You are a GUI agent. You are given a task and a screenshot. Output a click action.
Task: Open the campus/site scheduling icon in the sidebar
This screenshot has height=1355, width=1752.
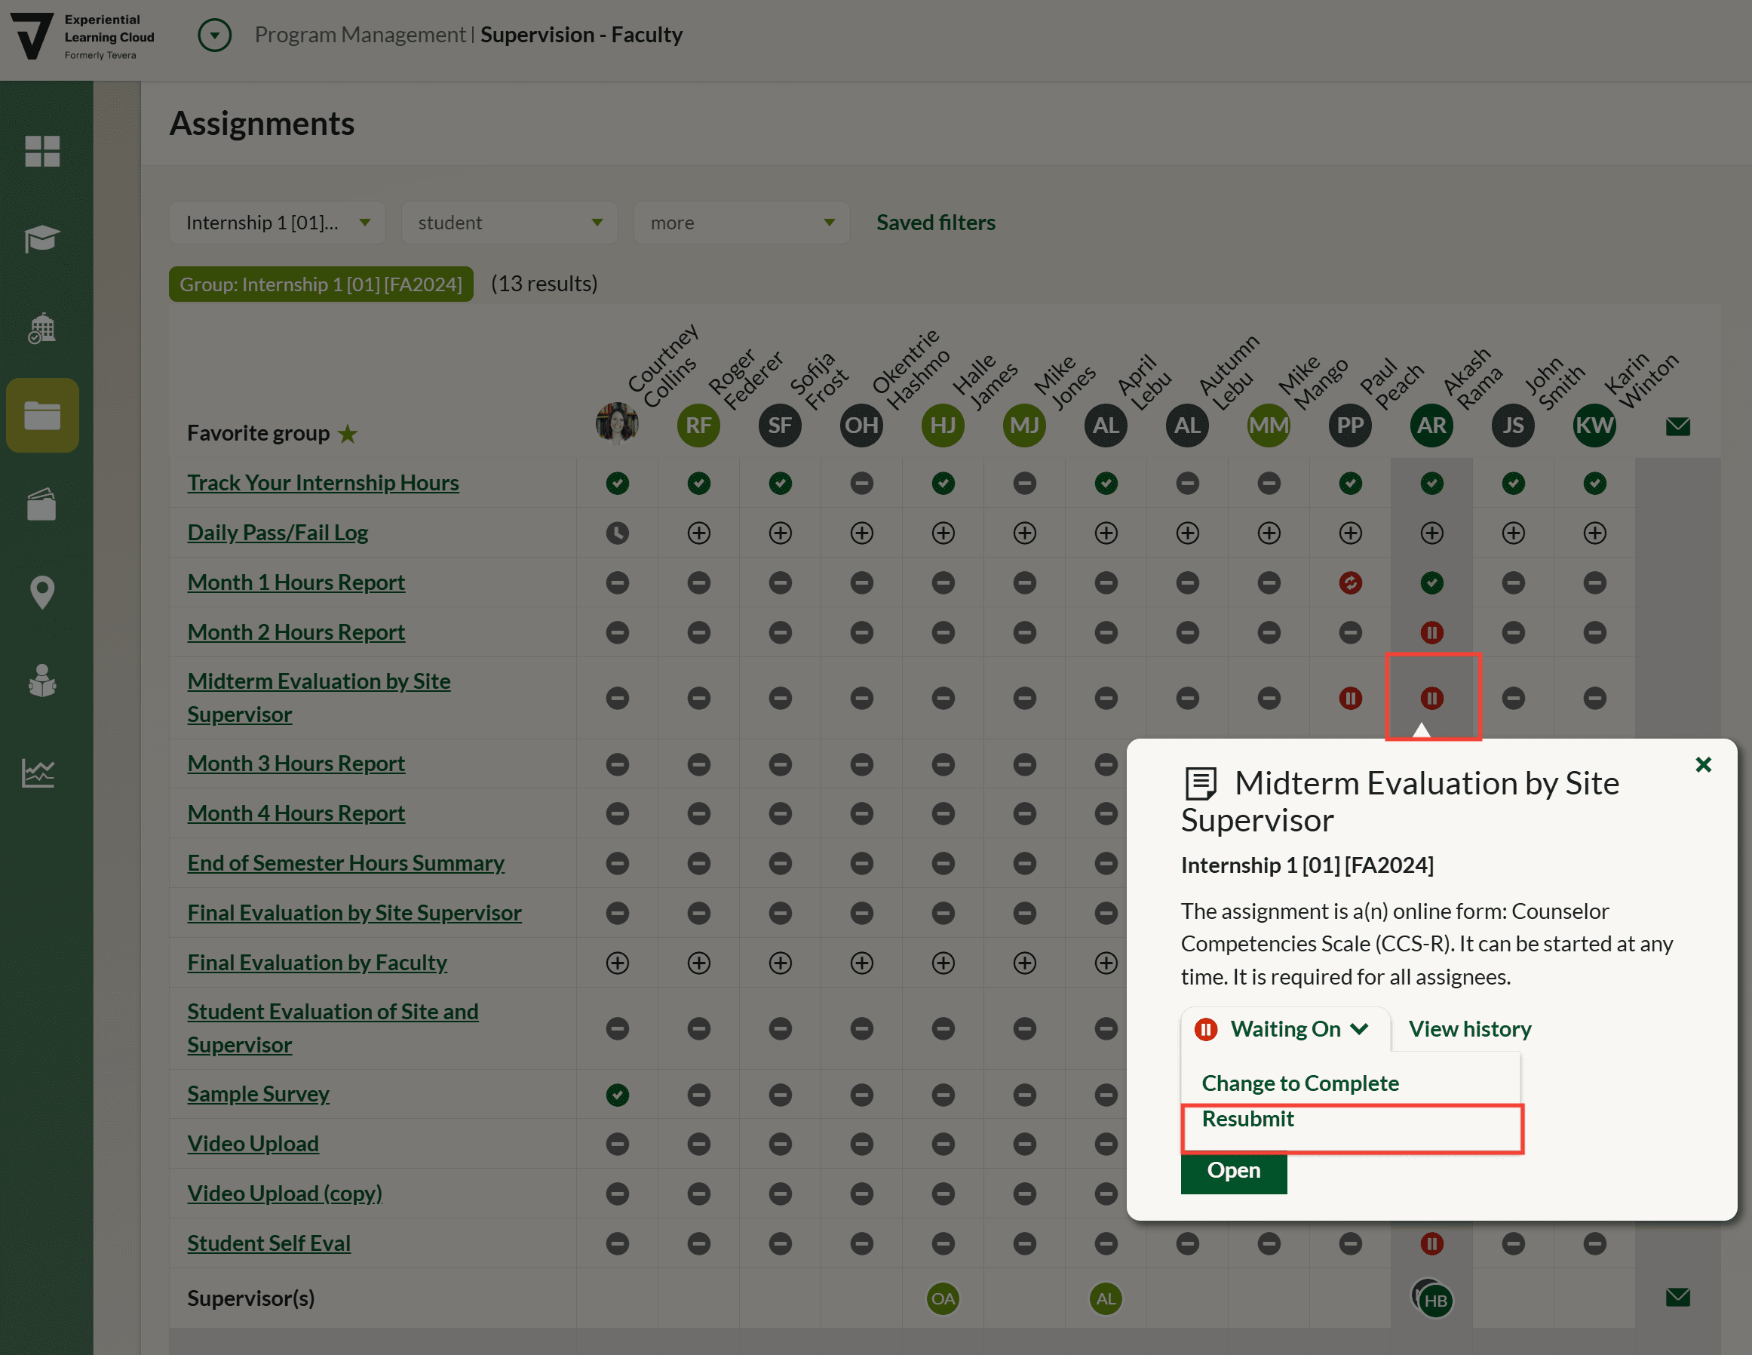point(41,327)
